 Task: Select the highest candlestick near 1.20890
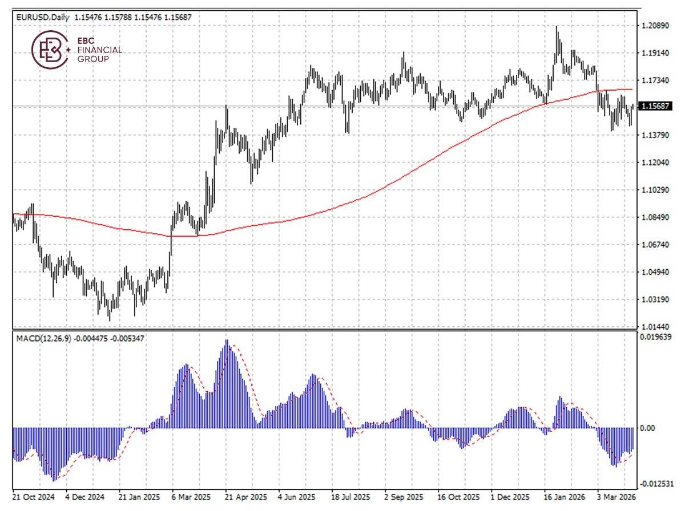557,34
